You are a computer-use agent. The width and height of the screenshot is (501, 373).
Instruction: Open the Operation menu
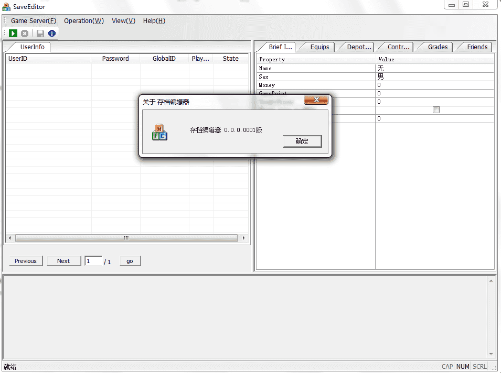pyautogui.click(x=83, y=21)
